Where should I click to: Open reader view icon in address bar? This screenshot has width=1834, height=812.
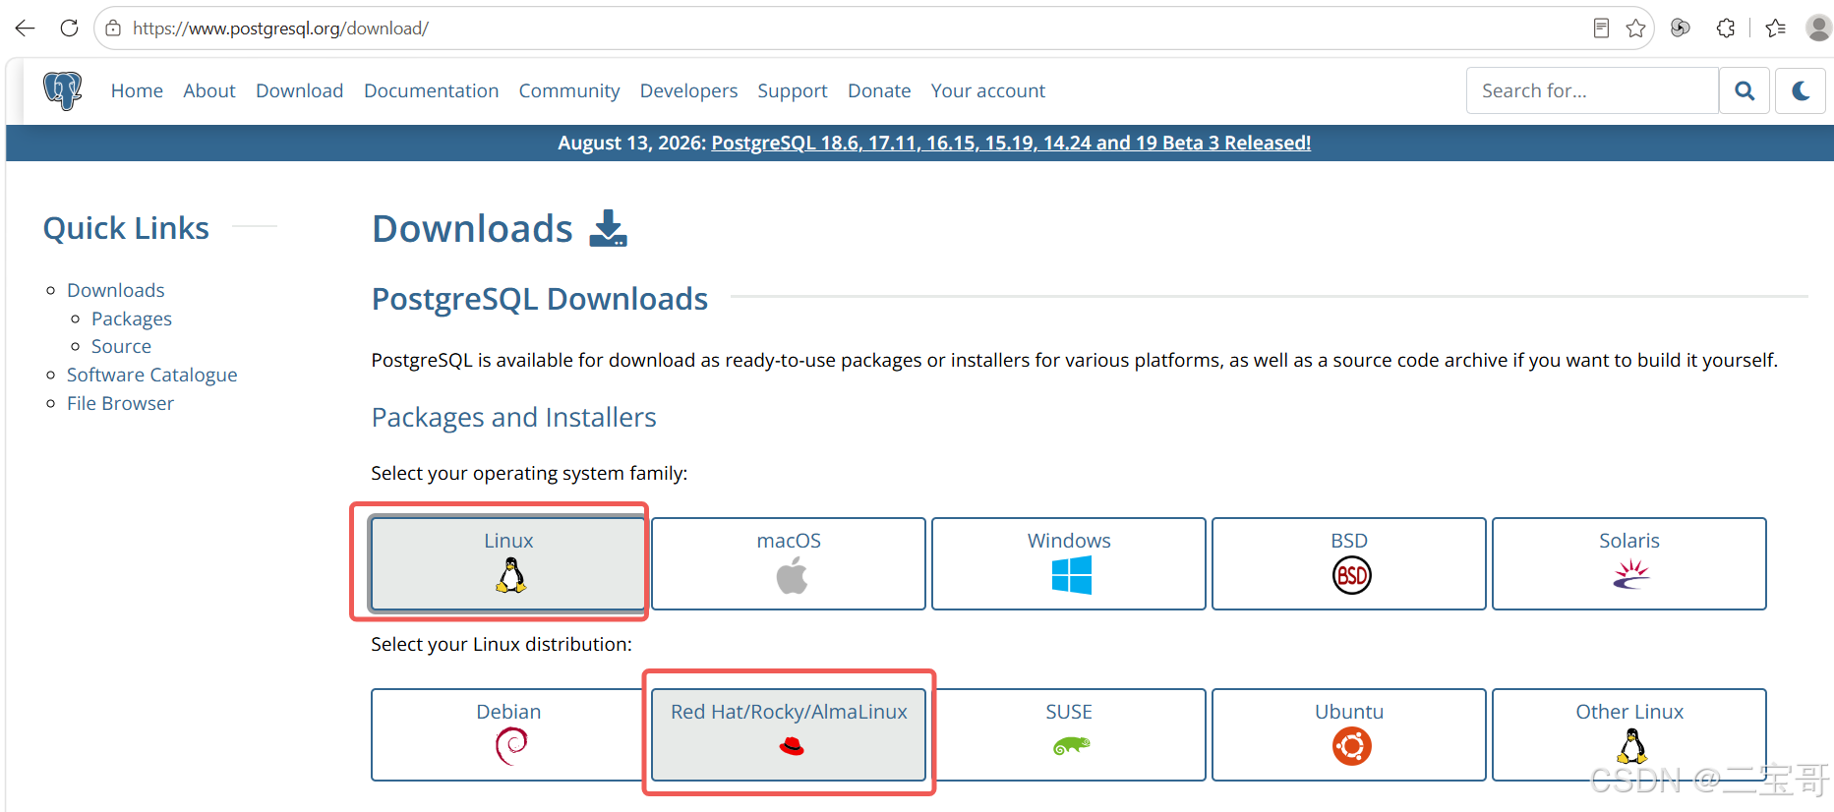pos(1601,29)
